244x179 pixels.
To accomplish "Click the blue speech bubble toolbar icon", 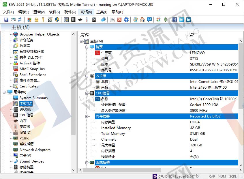I will point(149,20).
